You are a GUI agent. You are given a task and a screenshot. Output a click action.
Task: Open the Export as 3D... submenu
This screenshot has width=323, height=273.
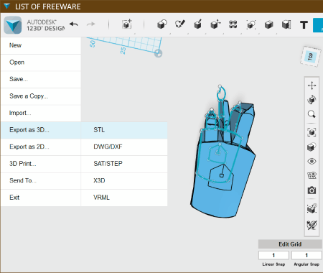click(41, 130)
